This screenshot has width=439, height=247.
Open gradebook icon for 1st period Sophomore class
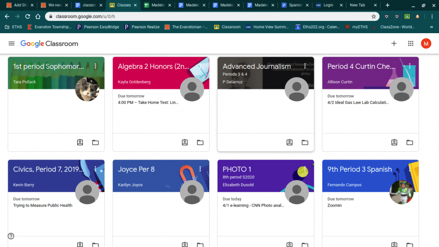(x=80, y=142)
